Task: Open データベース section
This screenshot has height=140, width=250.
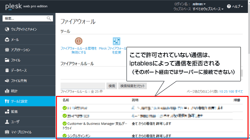Action: [x=28, y=70]
